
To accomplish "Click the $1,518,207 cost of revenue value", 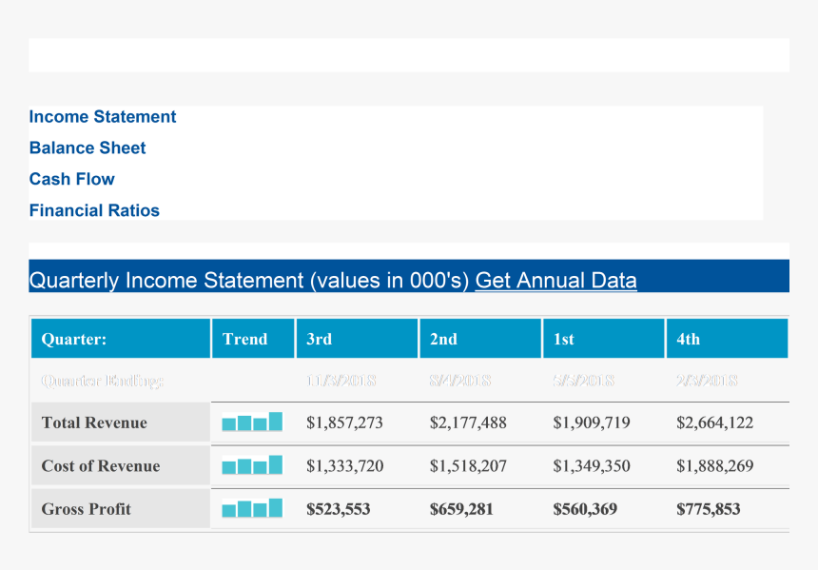I will tap(468, 466).
